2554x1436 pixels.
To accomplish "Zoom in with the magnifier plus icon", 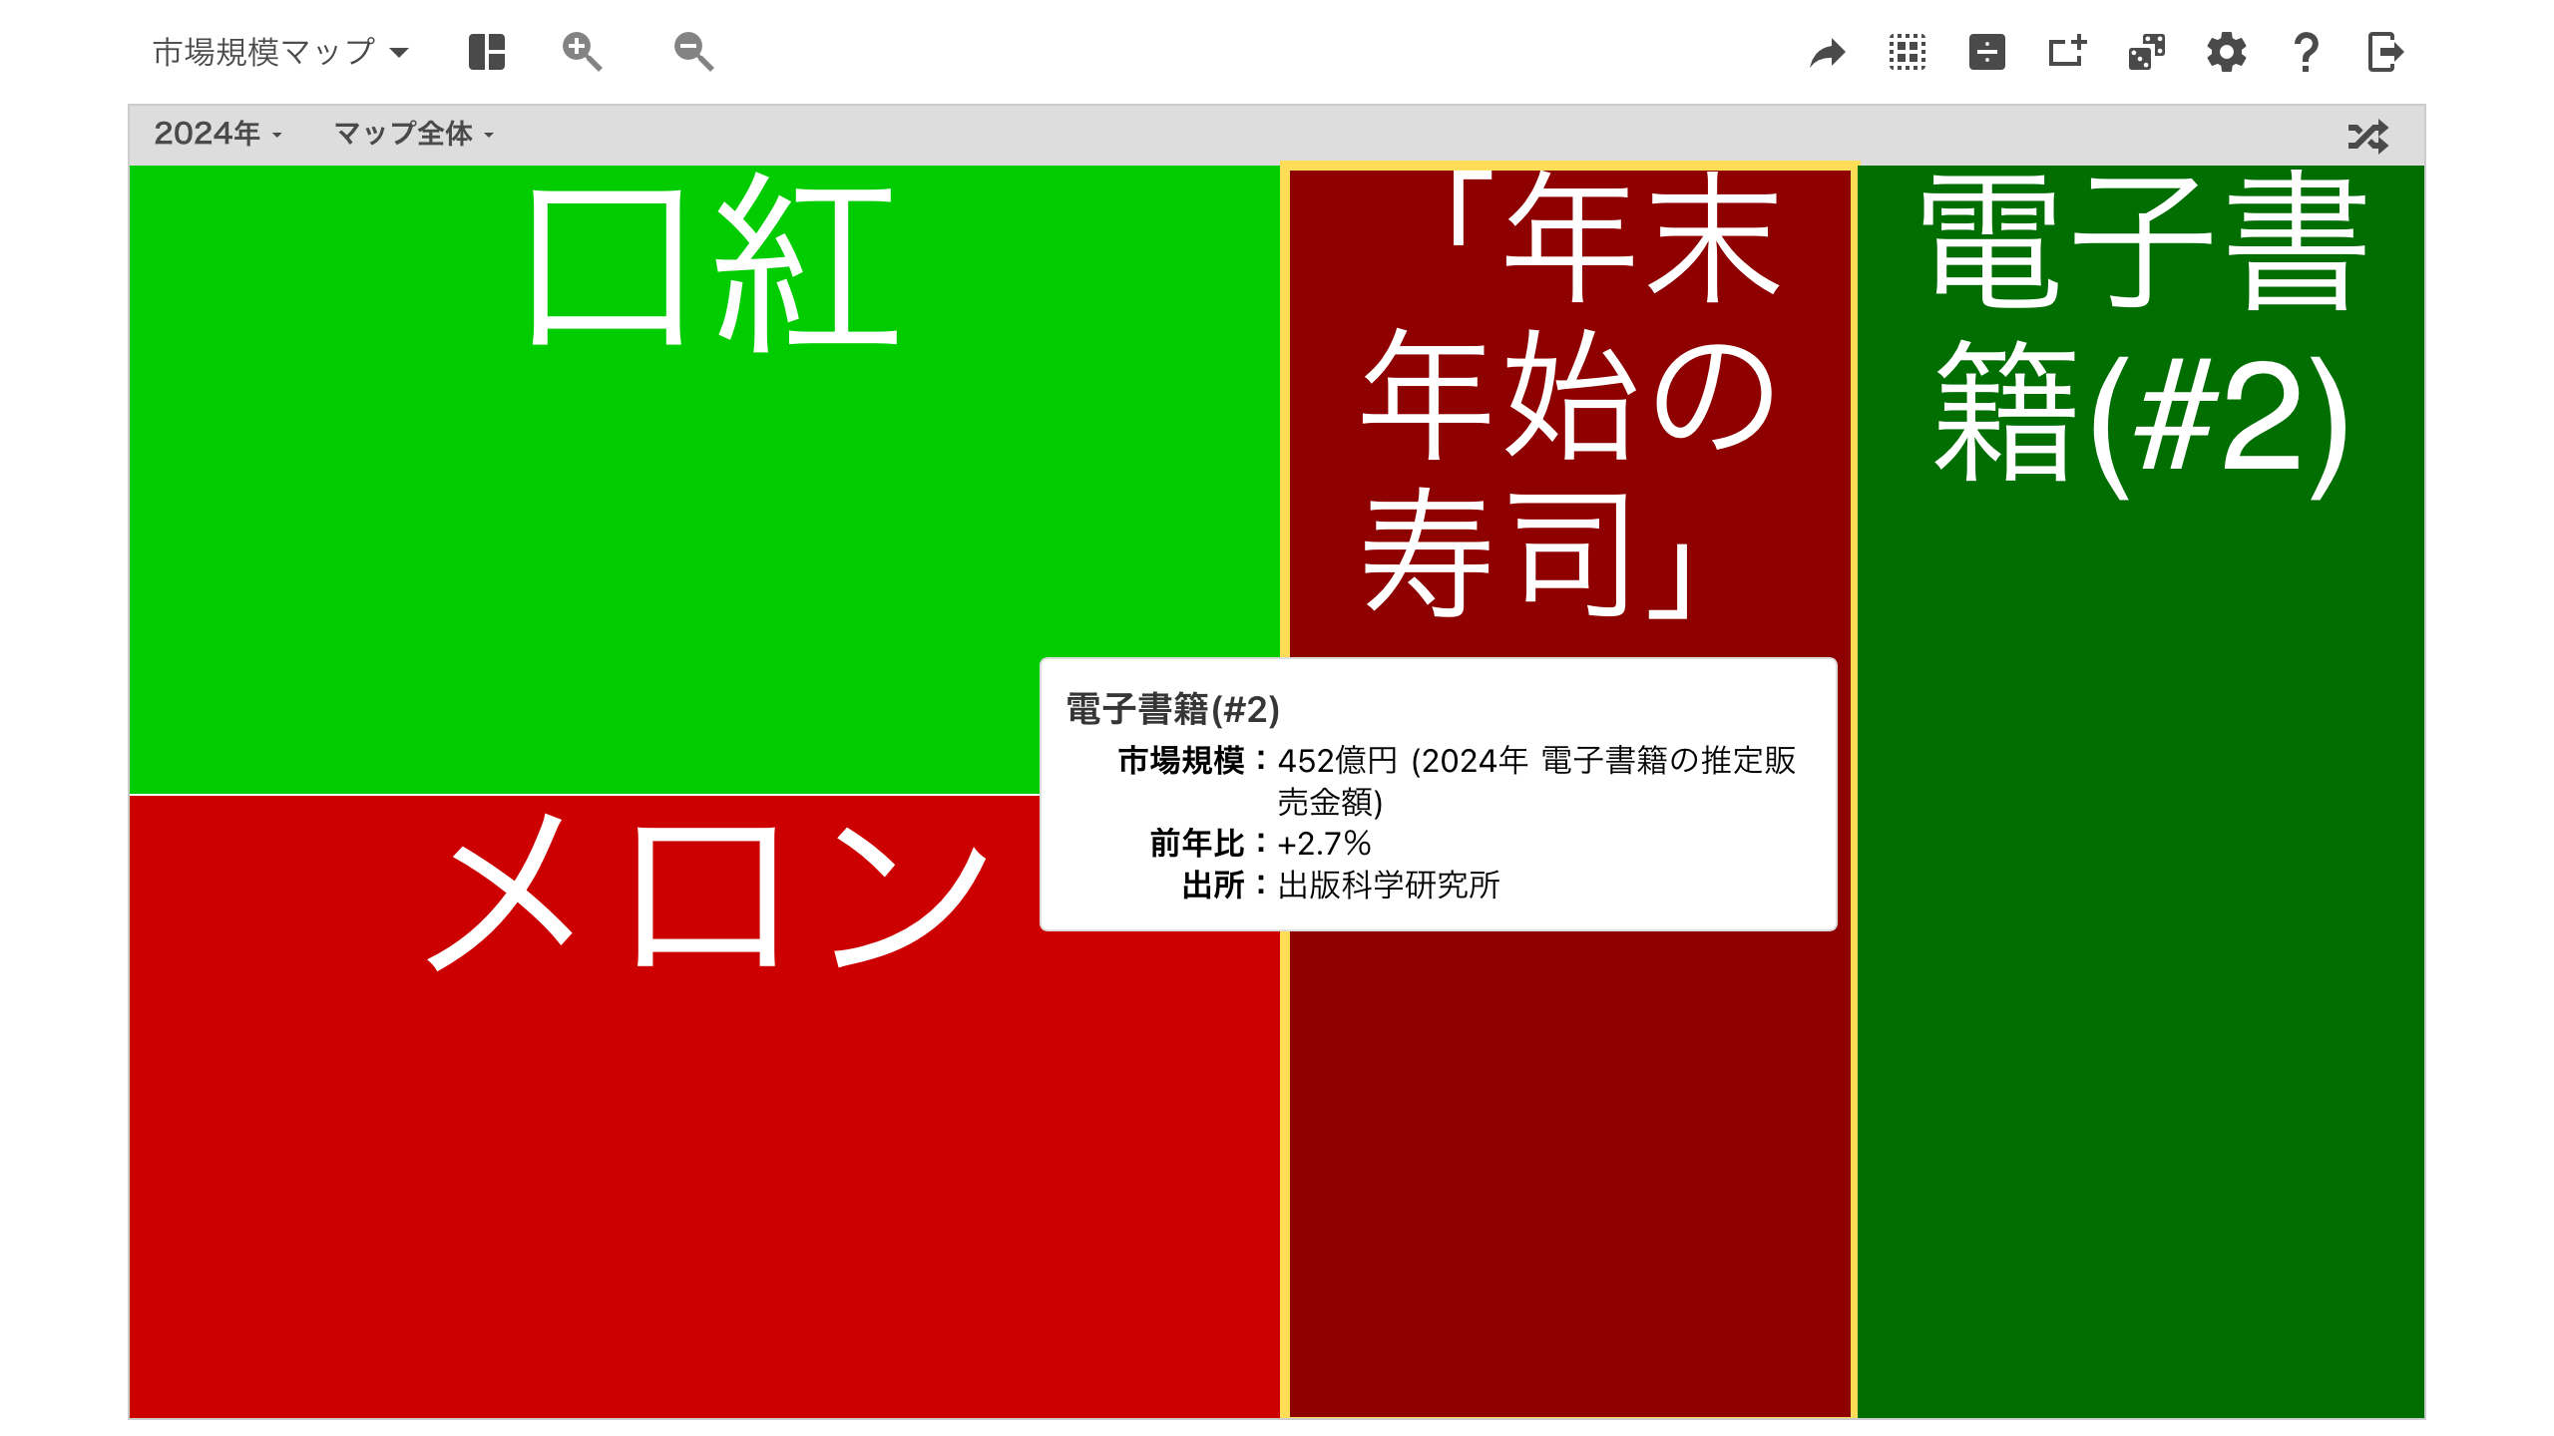I will [582, 52].
